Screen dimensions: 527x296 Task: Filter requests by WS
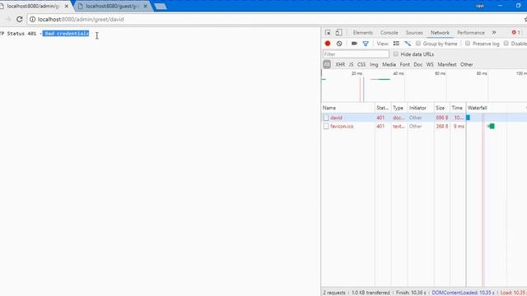click(430, 64)
